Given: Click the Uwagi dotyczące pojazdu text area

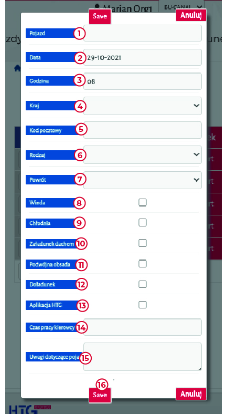Looking at the screenshot, I should pos(143,357).
